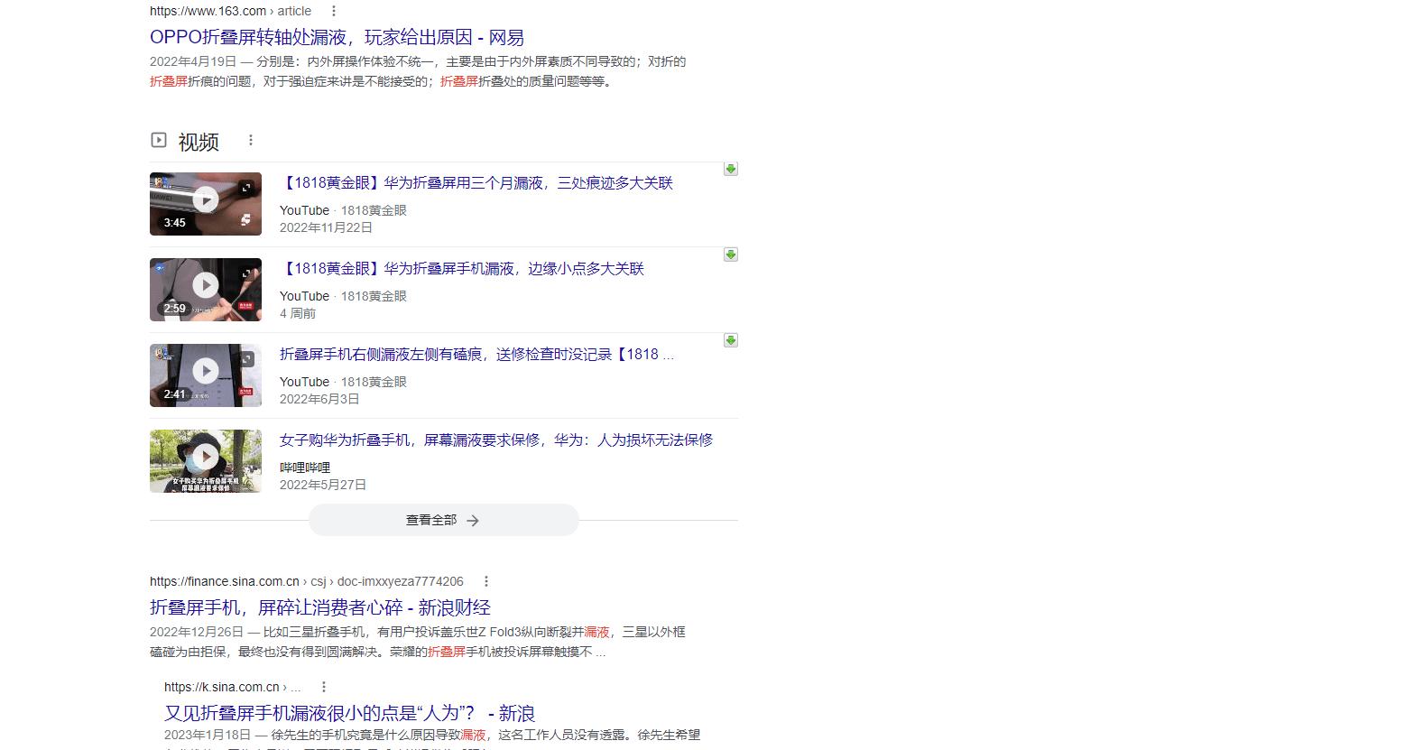Play the 3:45 华为折叠屏 video
This screenshot has width=1405, height=750.
coord(205,203)
